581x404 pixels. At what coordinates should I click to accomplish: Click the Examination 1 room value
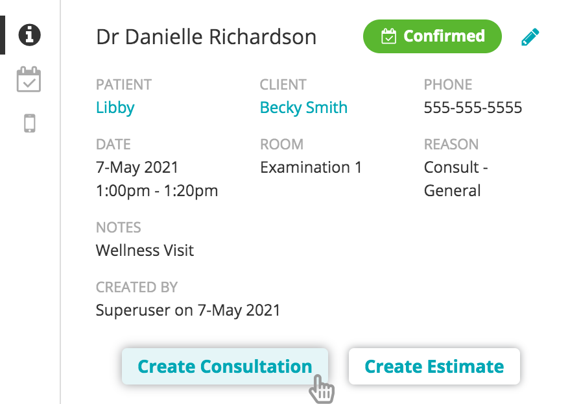311,168
